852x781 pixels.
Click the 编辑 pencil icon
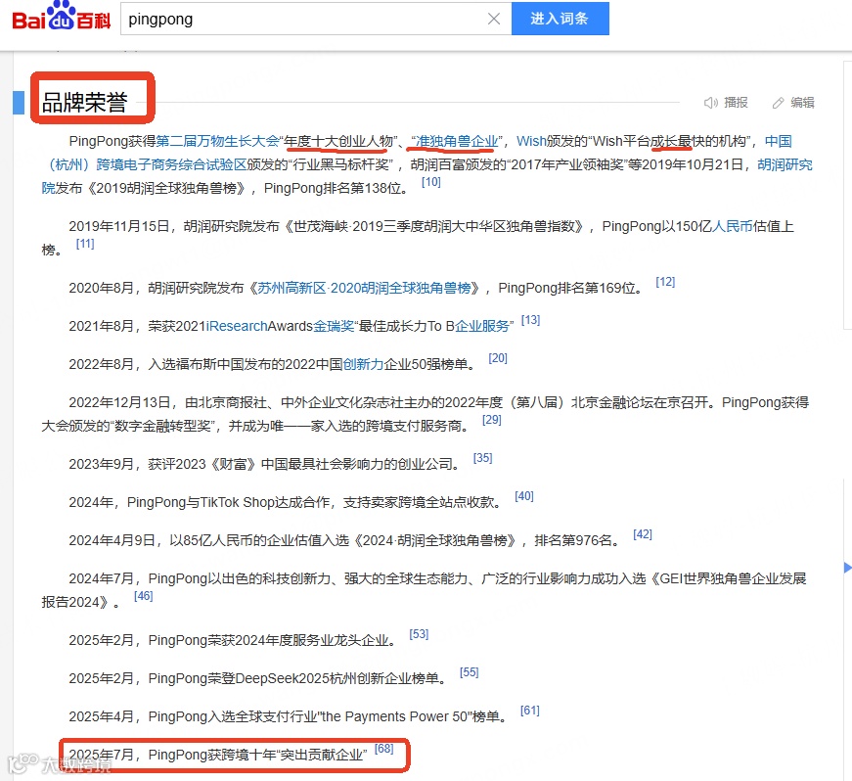pyautogui.click(x=778, y=103)
